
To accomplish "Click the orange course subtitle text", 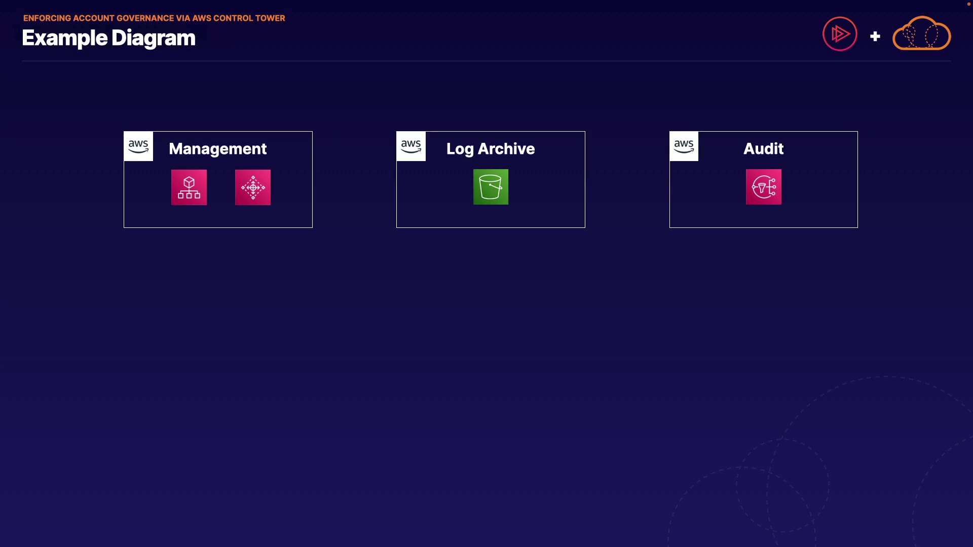I will (x=154, y=18).
